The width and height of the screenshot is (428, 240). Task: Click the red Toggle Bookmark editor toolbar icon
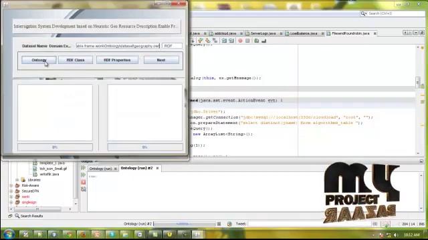click(x=240, y=41)
